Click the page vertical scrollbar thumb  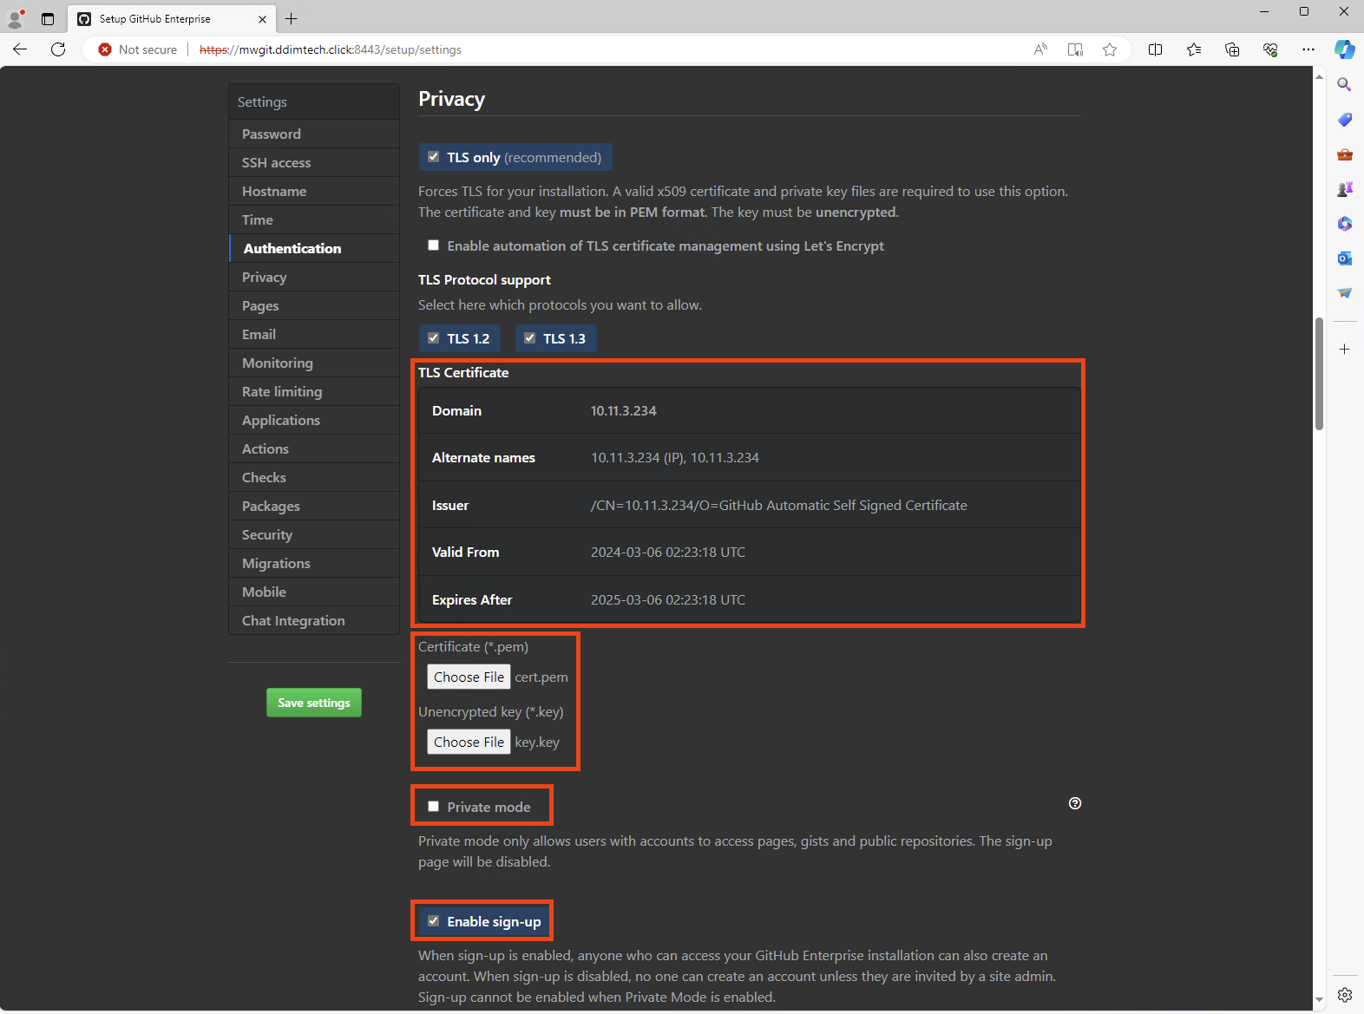coord(1319,374)
